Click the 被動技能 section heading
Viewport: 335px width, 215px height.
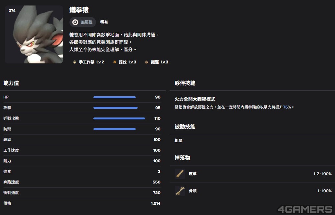tap(185, 126)
